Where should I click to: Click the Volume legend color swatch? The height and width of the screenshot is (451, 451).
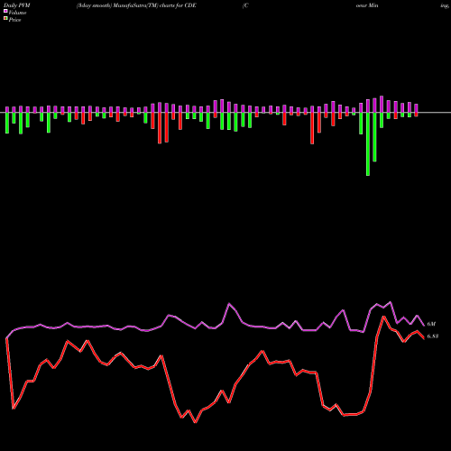tap(5, 12)
